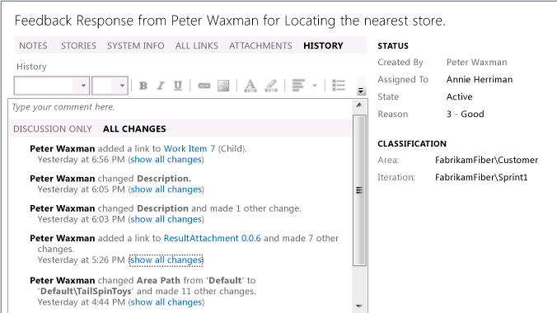557x313 pixels.
Task: Select the Reason value 3 - Good
Action: (x=466, y=114)
